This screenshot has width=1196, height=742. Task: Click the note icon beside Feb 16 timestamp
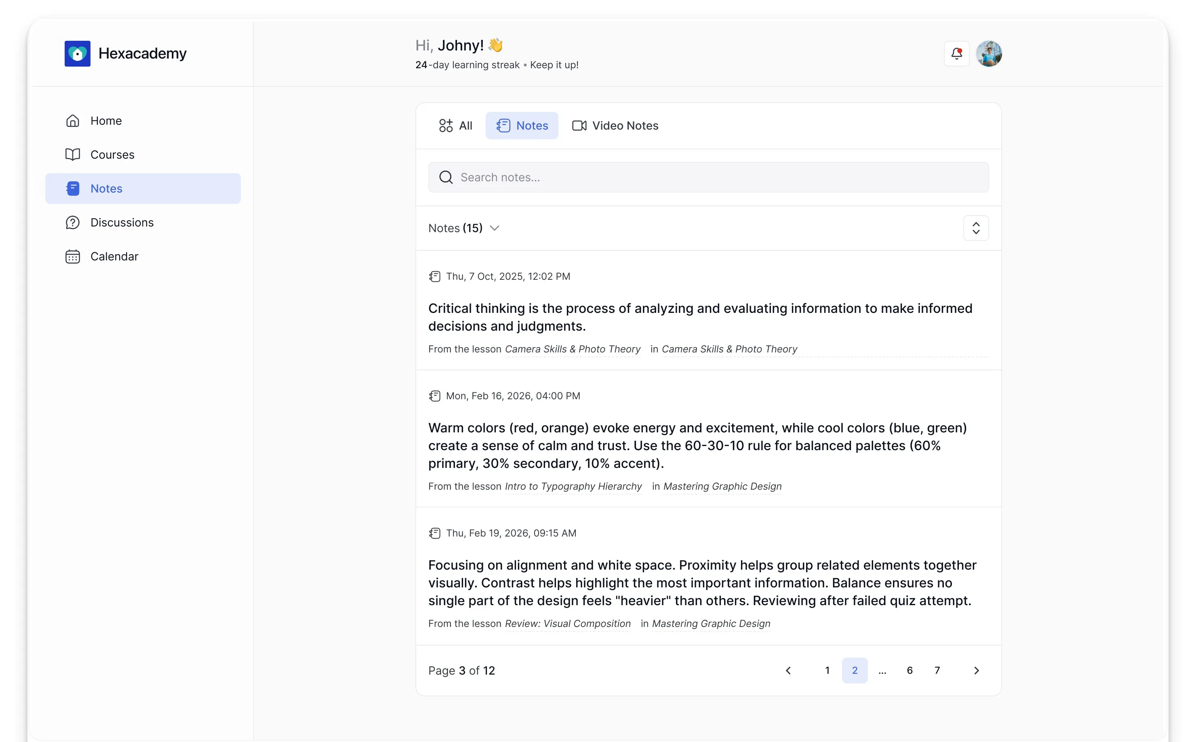coord(435,396)
